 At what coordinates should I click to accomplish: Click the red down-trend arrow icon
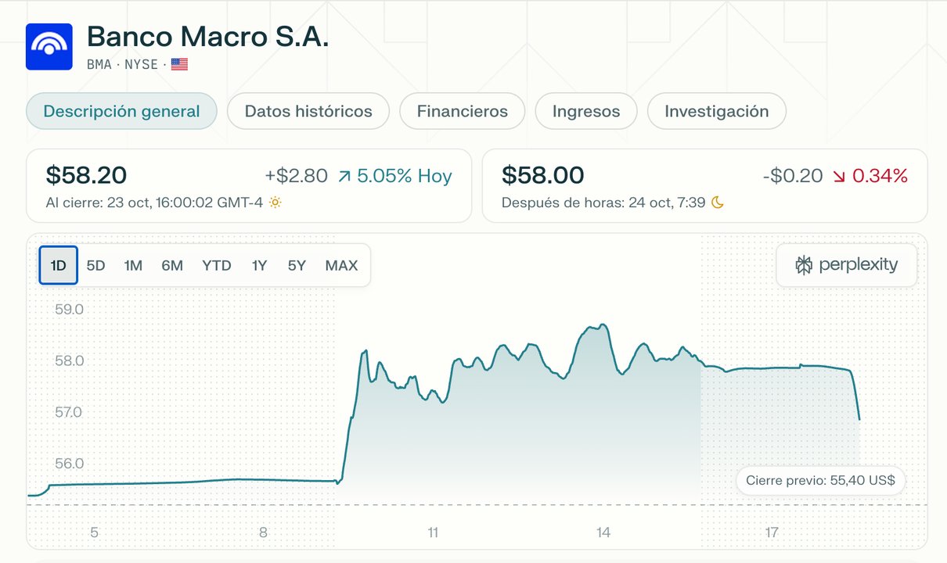(839, 177)
